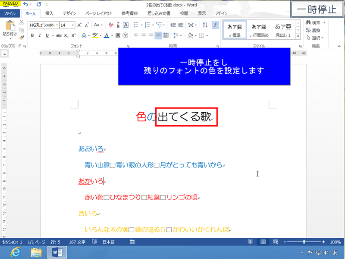Clear all formatting with the eraser icon
The image size is (345, 259).
(x=110, y=25)
